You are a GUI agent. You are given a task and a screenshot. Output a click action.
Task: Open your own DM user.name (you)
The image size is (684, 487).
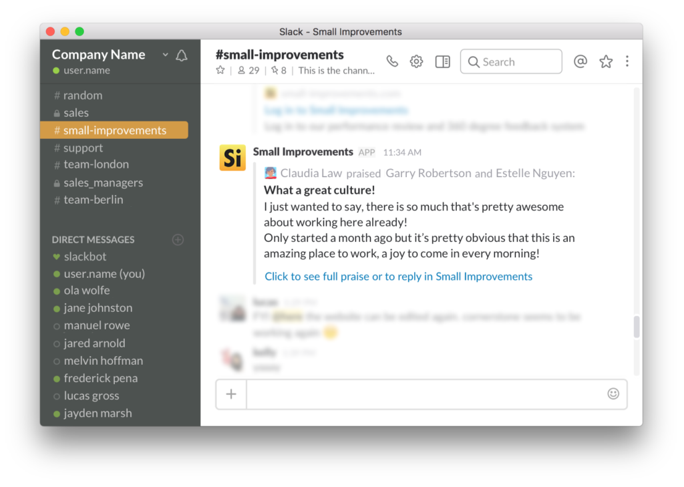99,274
